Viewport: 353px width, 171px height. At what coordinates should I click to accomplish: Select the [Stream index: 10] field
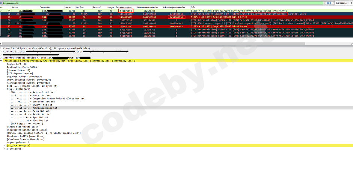19,70
